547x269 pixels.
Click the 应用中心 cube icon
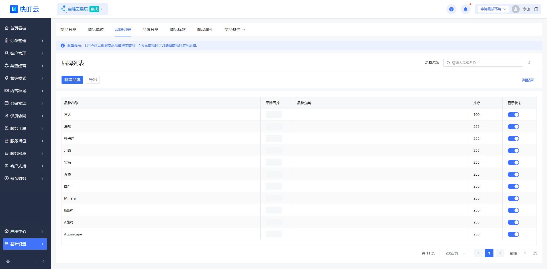7,231
